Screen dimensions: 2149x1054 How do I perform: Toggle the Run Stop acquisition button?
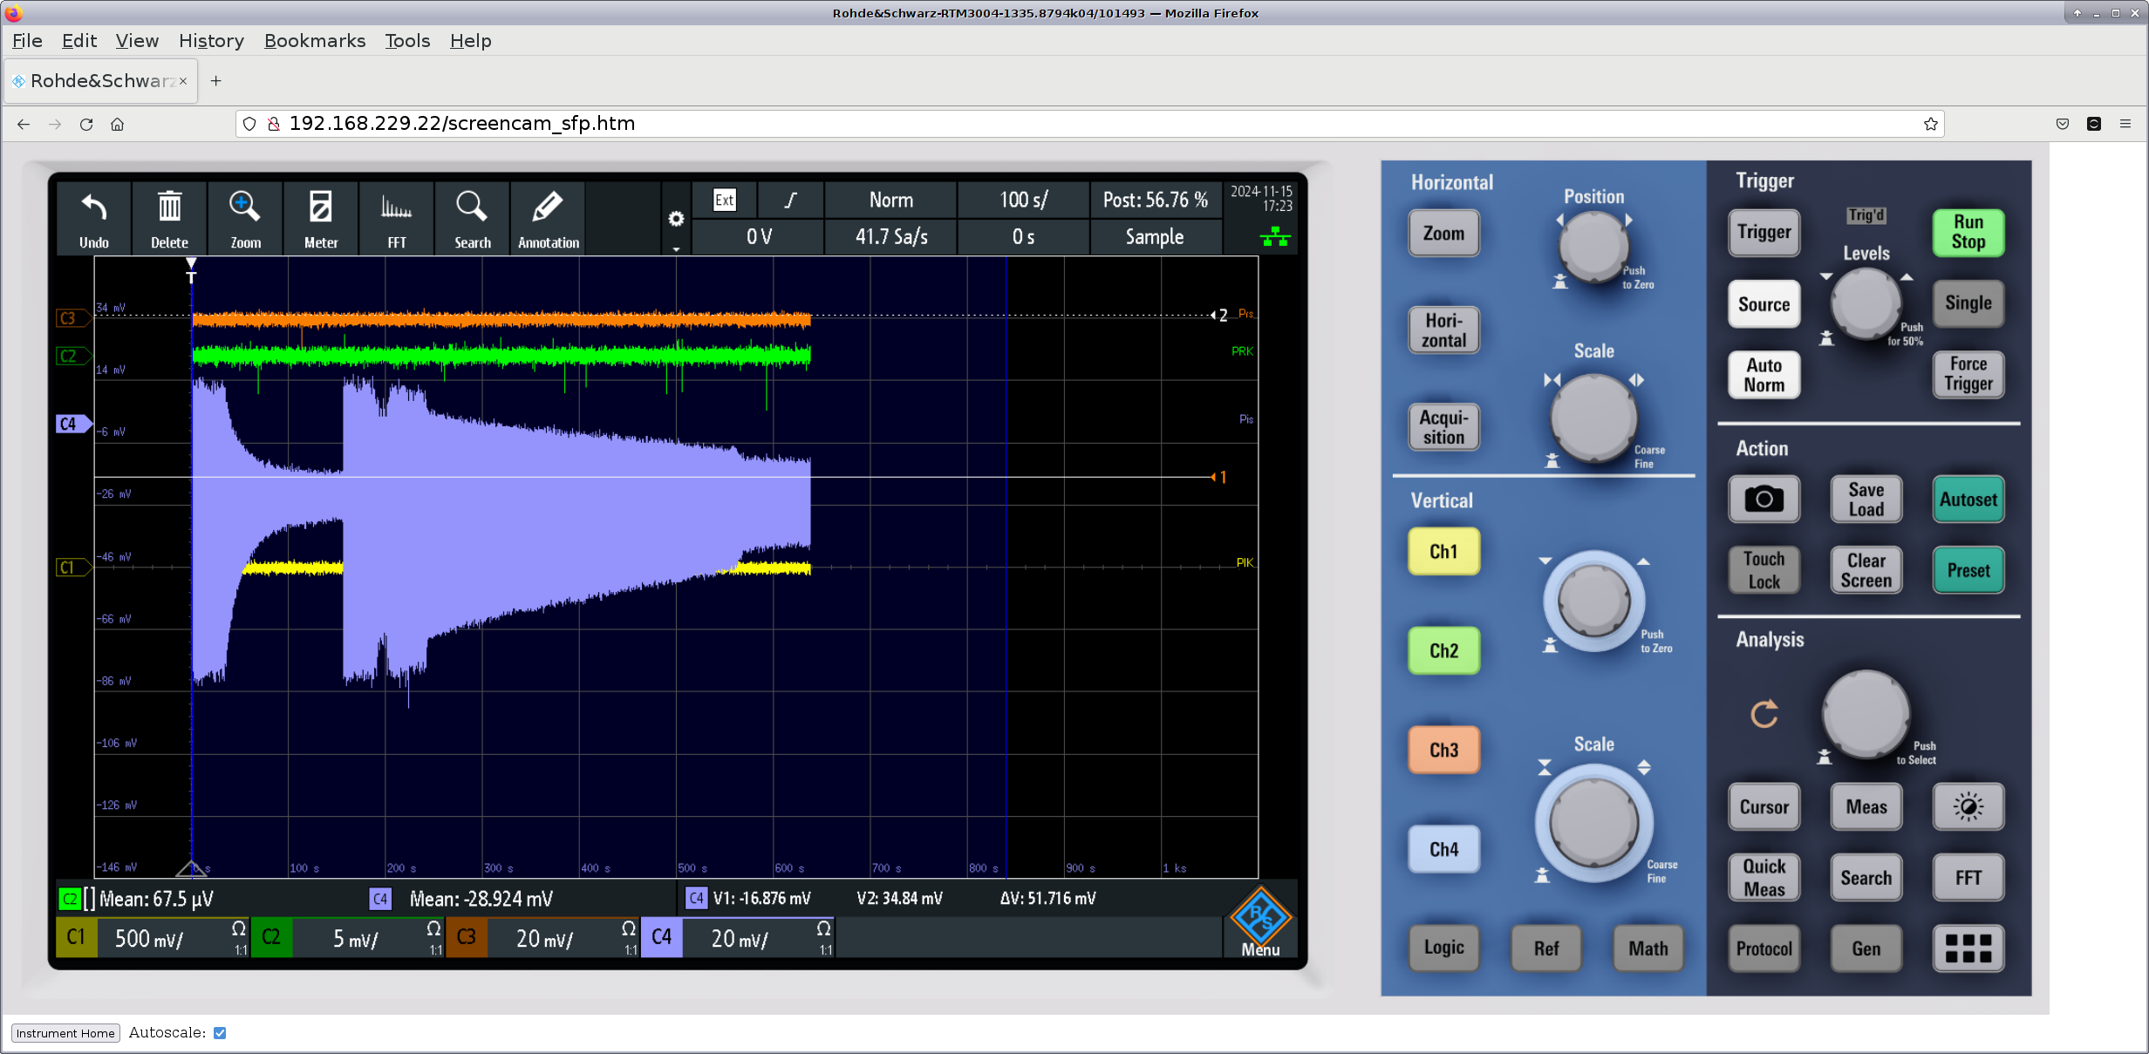coord(1968,232)
